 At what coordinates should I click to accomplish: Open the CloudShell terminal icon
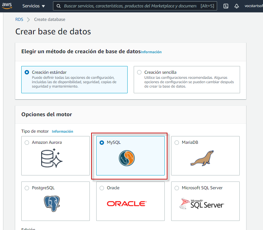click(x=226, y=6)
